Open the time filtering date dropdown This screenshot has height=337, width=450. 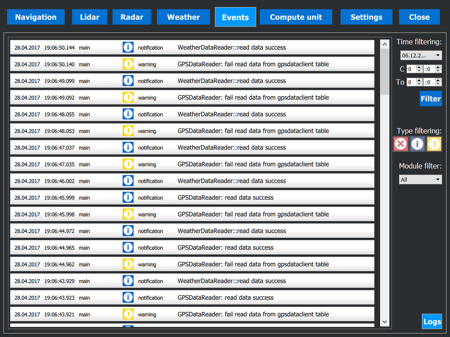coord(421,55)
